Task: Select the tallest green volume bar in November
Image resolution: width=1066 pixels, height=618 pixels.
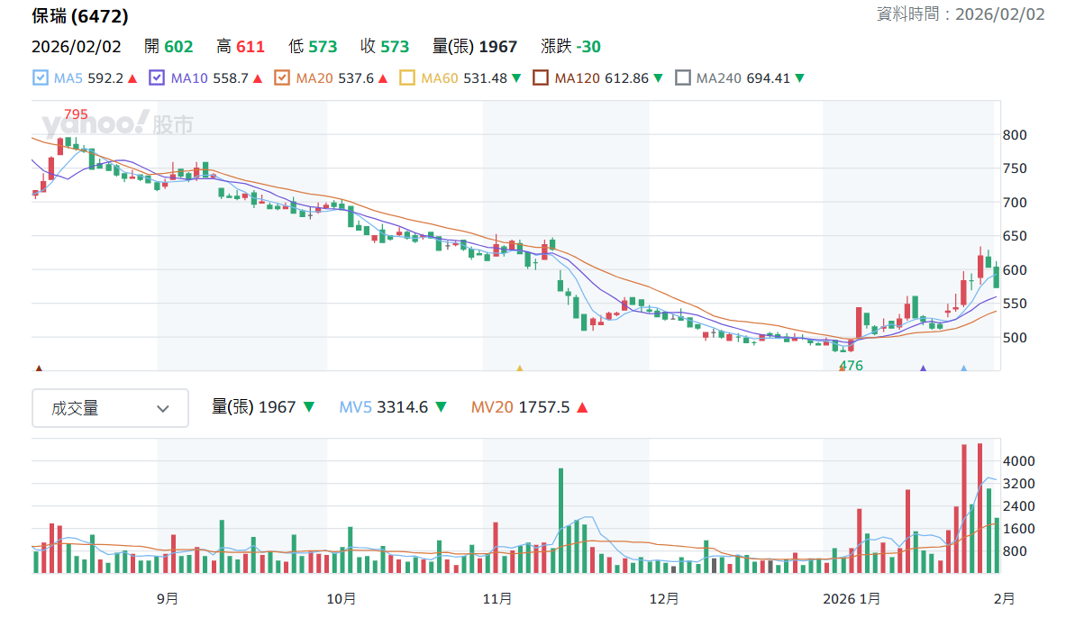Action: [x=560, y=520]
